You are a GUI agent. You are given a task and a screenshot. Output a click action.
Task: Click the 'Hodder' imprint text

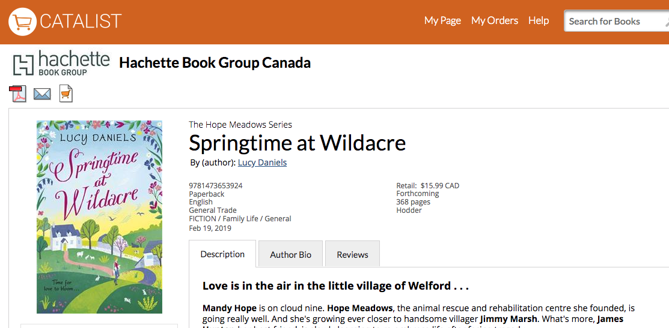tap(409, 210)
